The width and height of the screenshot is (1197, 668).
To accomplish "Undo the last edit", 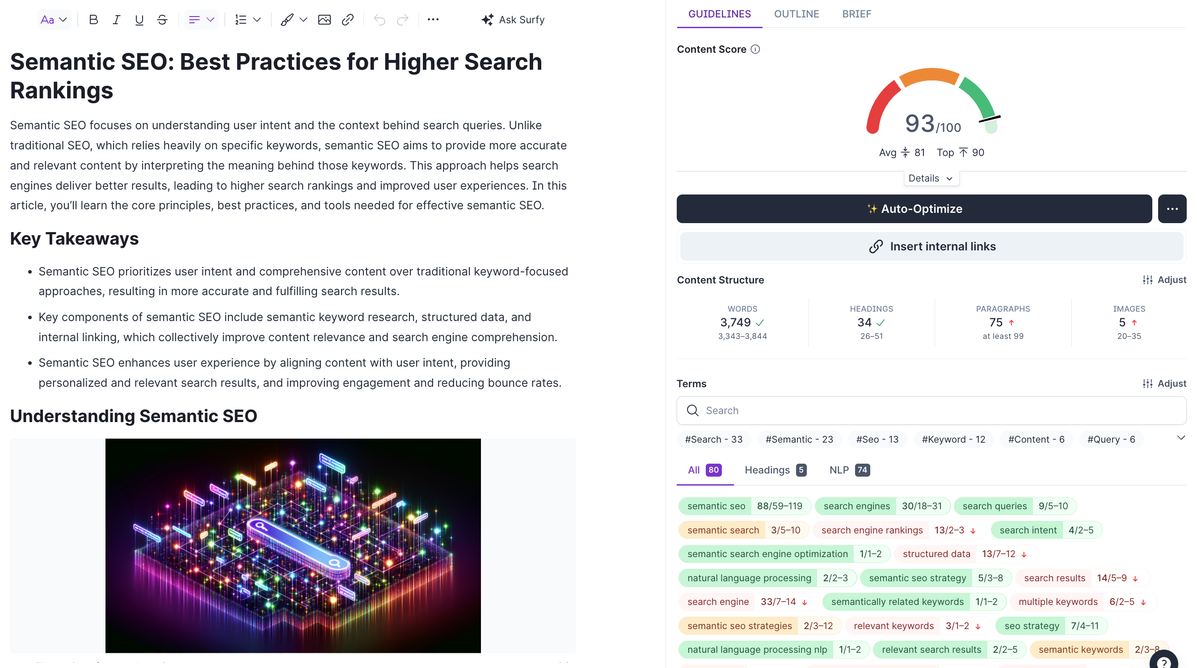I will [x=379, y=20].
